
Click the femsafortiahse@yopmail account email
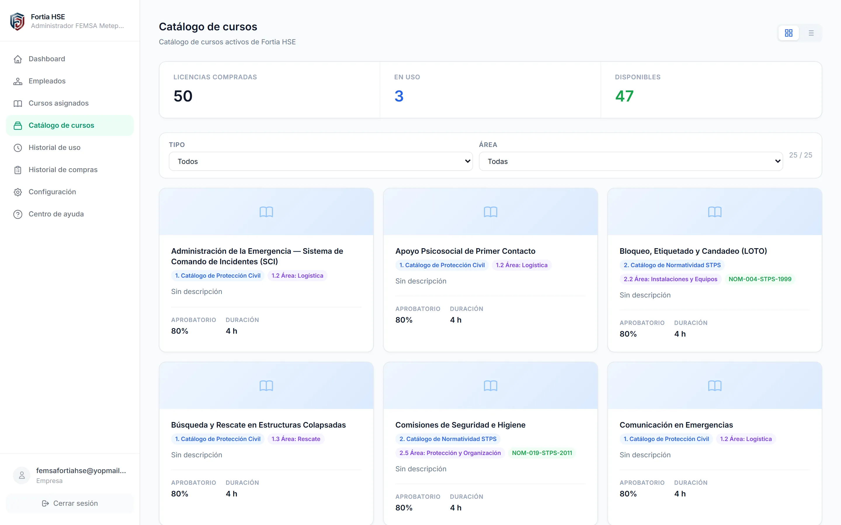(81, 471)
